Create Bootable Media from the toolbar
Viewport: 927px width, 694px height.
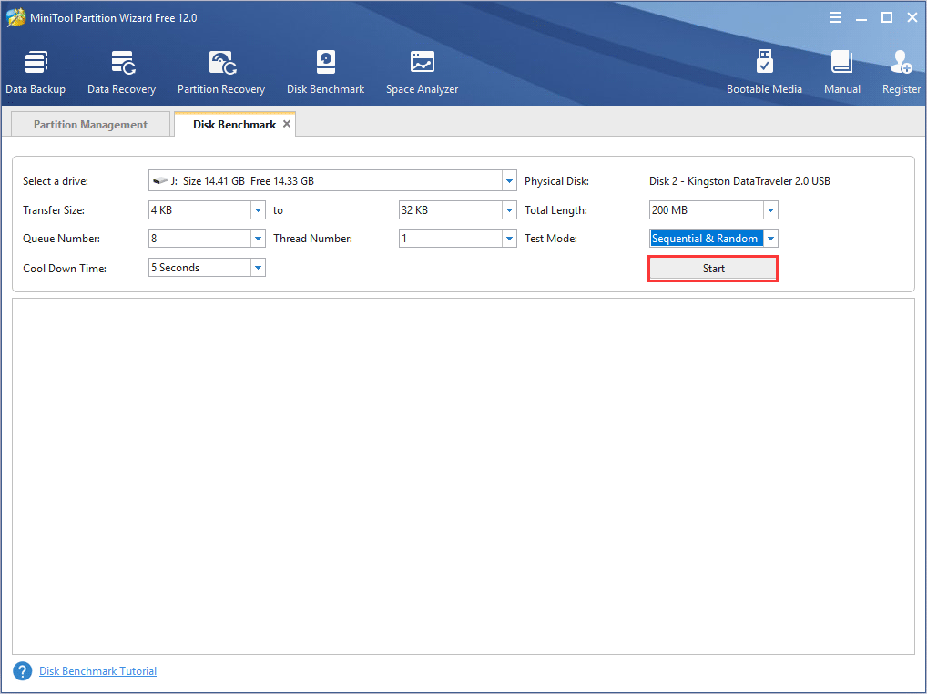[764, 73]
